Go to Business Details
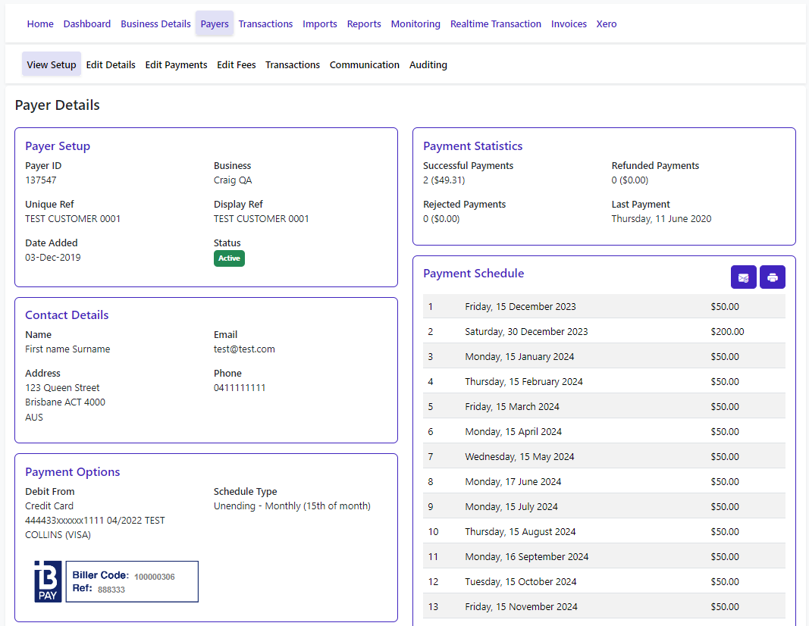The height and width of the screenshot is (626, 809). [155, 24]
